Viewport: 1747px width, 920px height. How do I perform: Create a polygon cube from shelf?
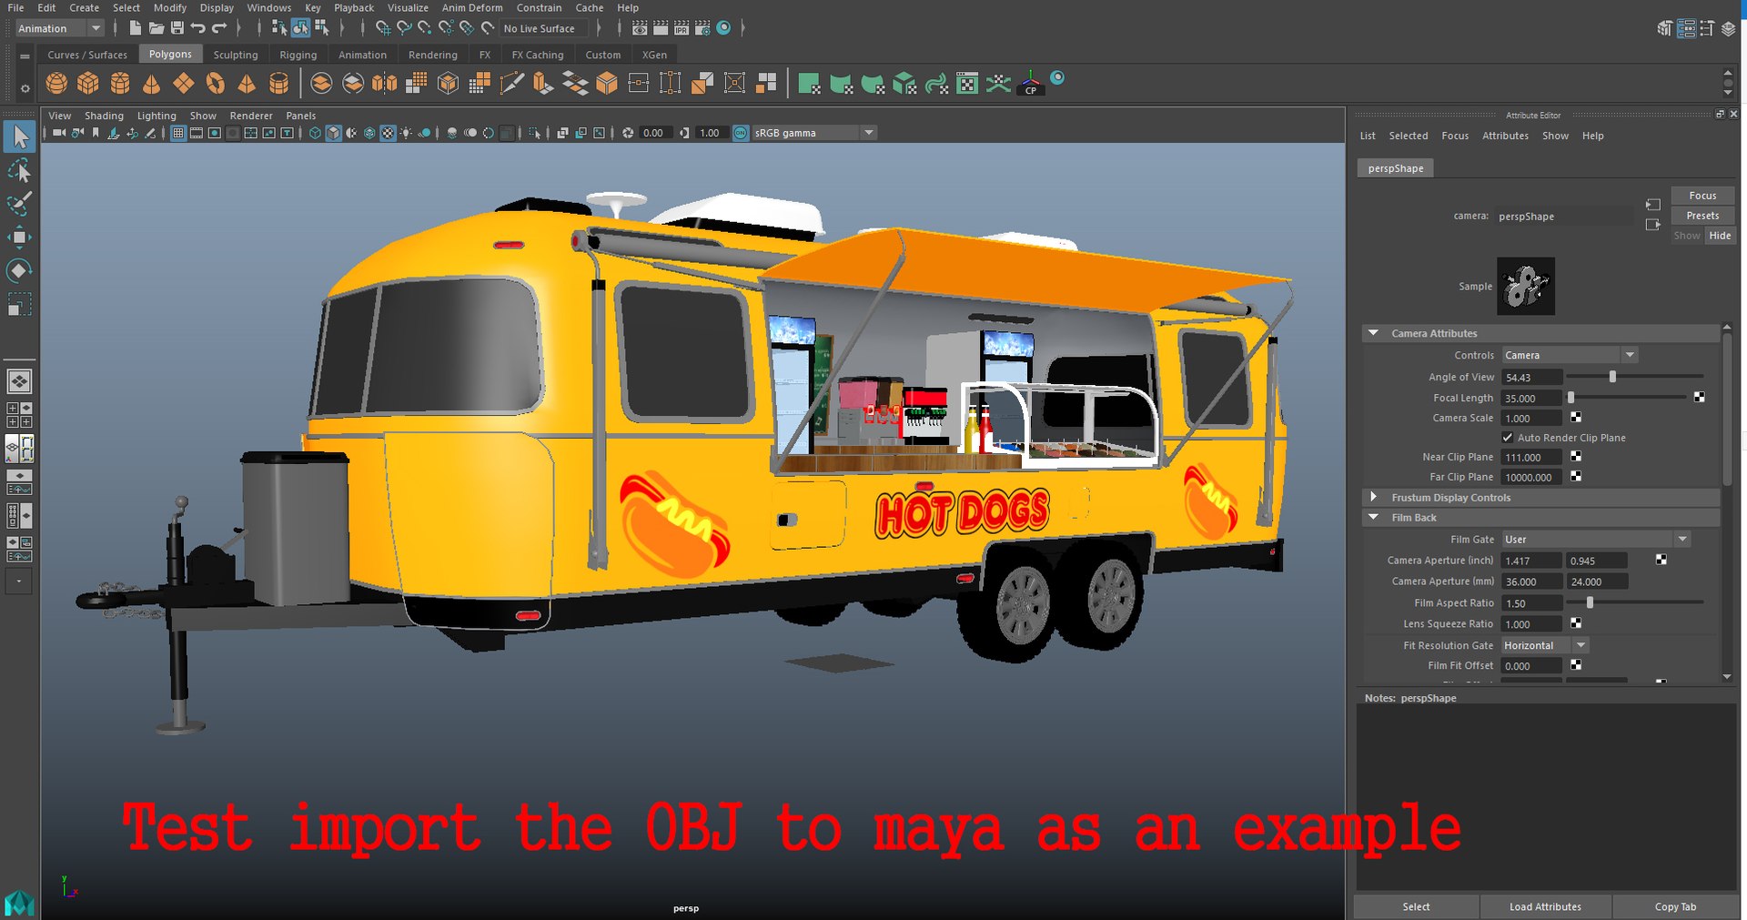(88, 84)
